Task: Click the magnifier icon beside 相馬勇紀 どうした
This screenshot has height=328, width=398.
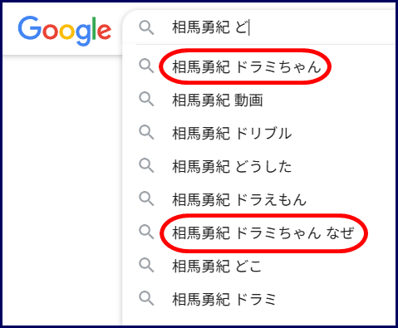Action: tap(146, 166)
